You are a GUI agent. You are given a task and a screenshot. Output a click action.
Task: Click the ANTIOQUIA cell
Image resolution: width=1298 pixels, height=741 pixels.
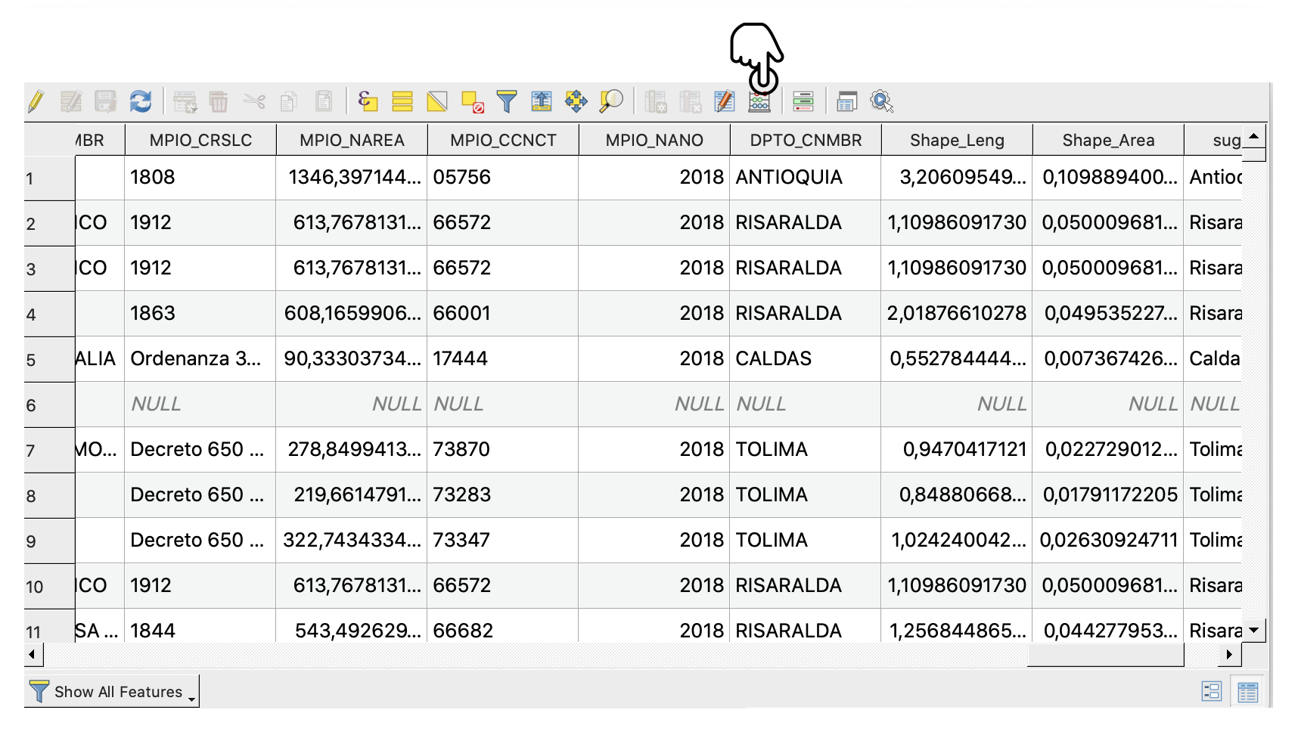pos(806,178)
